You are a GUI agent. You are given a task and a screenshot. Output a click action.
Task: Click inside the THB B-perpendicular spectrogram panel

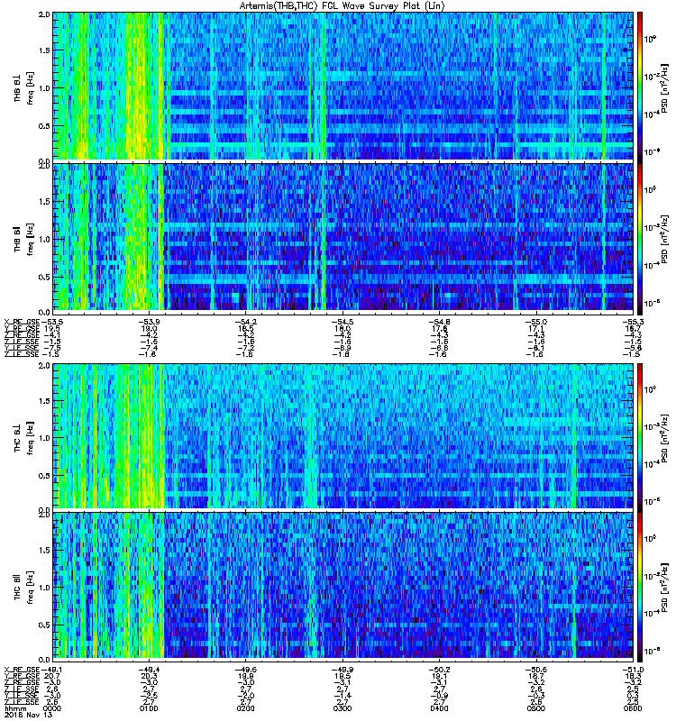point(343,87)
